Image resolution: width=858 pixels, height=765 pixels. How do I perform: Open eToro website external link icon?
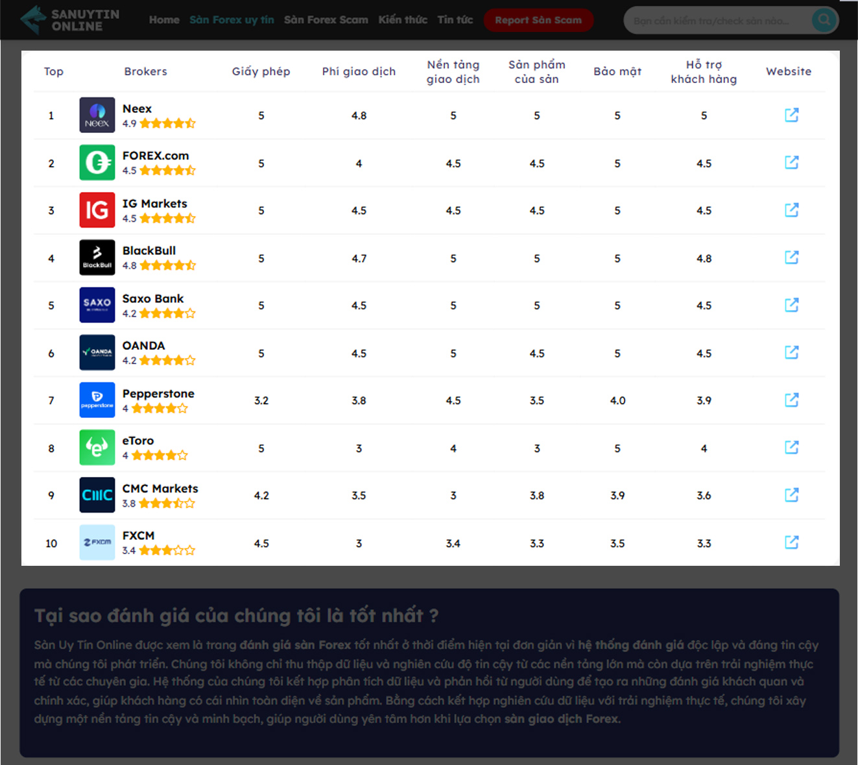pos(791,447)
